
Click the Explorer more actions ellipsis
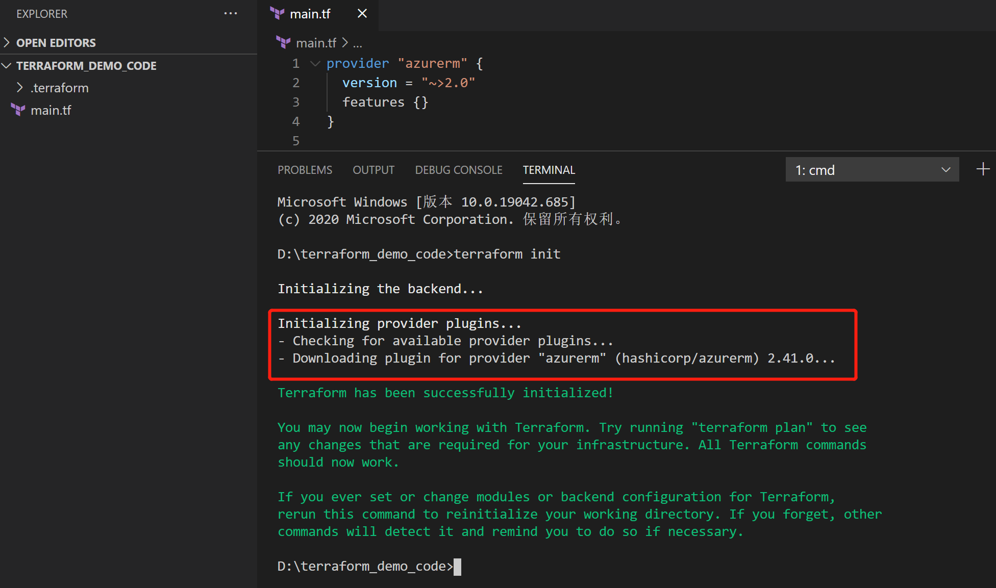pos(231,14)
